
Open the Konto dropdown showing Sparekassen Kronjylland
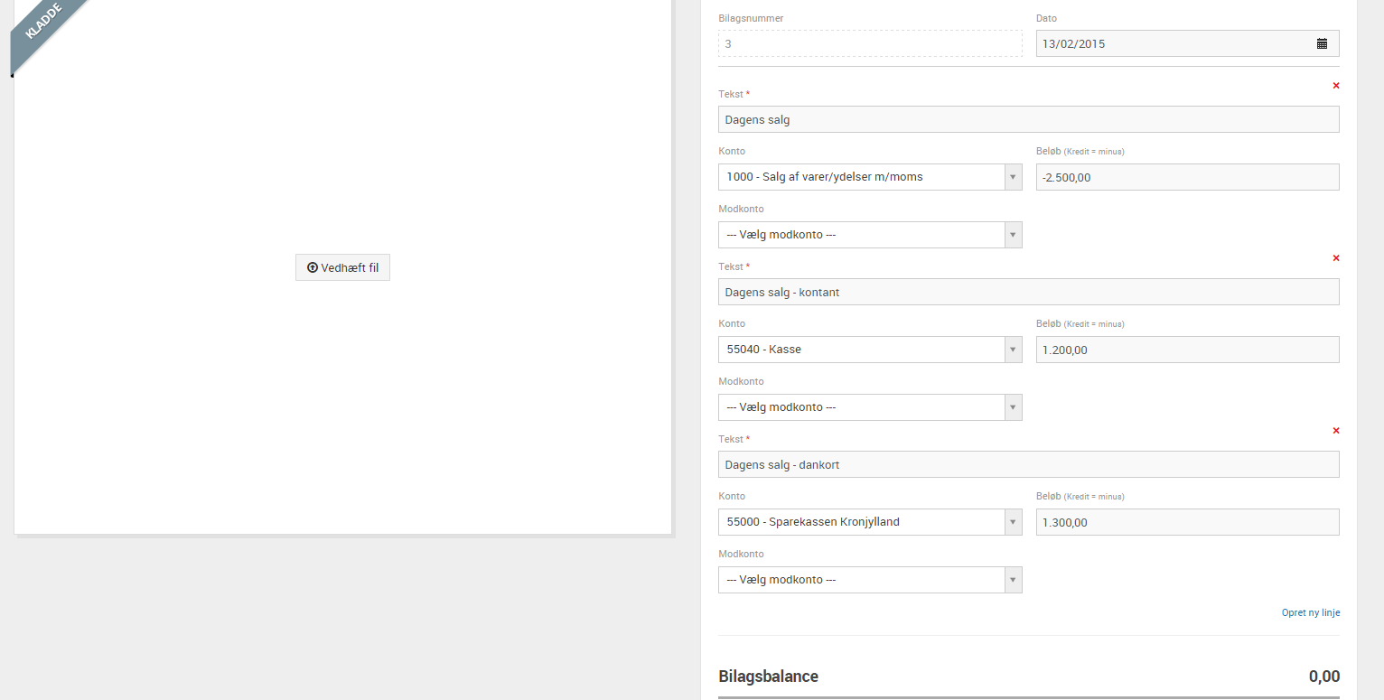coord(869,522)
